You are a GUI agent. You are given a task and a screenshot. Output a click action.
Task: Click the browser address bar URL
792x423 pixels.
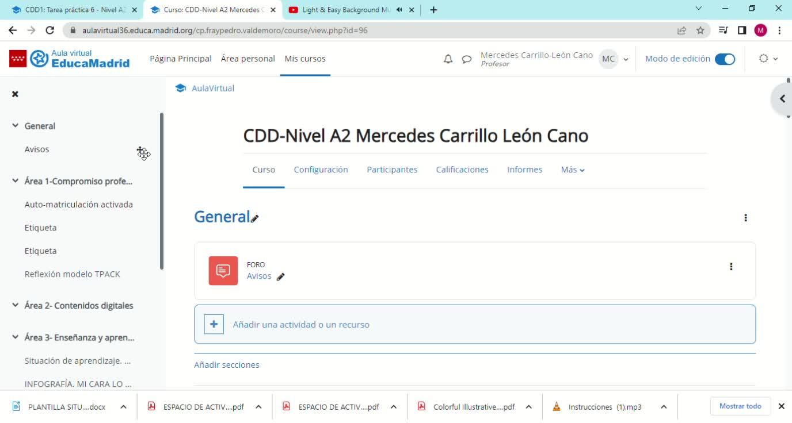224,30
